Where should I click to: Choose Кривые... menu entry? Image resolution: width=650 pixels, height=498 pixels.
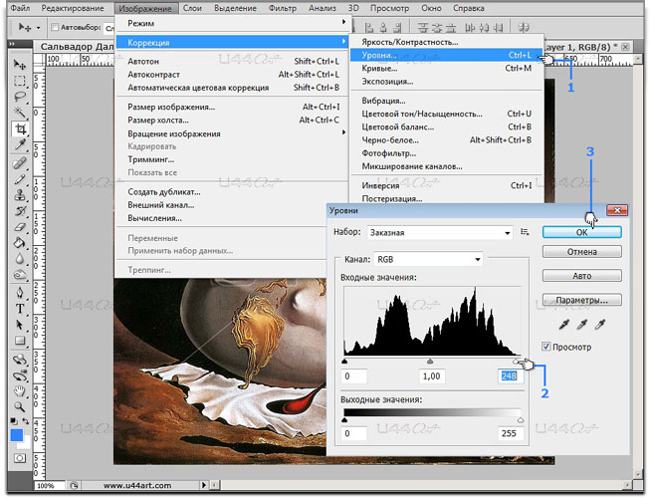pyautogui.click(x=446, y=68)
